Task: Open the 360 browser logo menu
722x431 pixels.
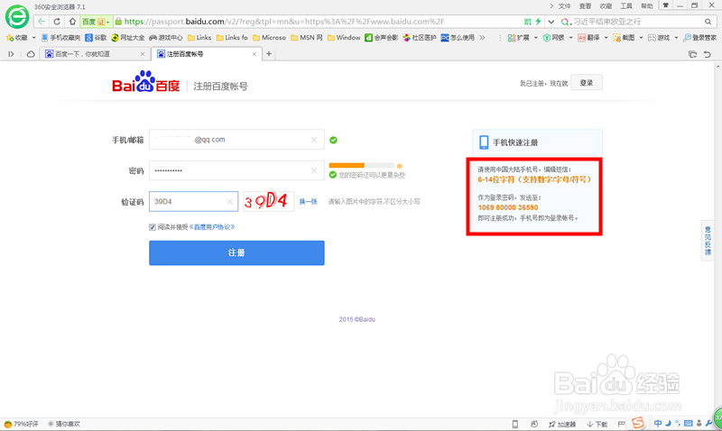Action: (x=17, y=16)
